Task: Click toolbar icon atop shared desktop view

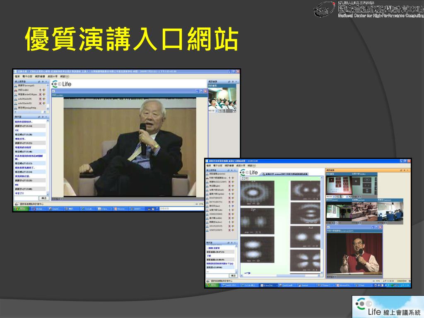Action: [x=243, y=178]
